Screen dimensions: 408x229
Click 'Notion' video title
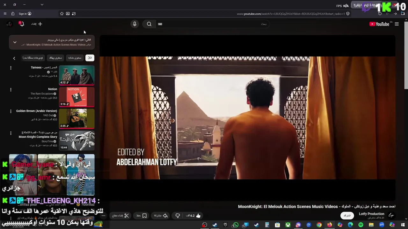pyautogui.click(x=53, y=89)
